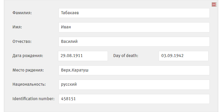
Task: Edit the Национальность field containing русский
Action: click(134, 85)
